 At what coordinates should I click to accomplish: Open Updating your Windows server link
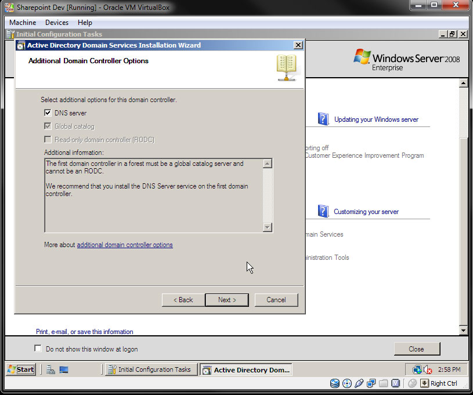click(x=376, y=119)
